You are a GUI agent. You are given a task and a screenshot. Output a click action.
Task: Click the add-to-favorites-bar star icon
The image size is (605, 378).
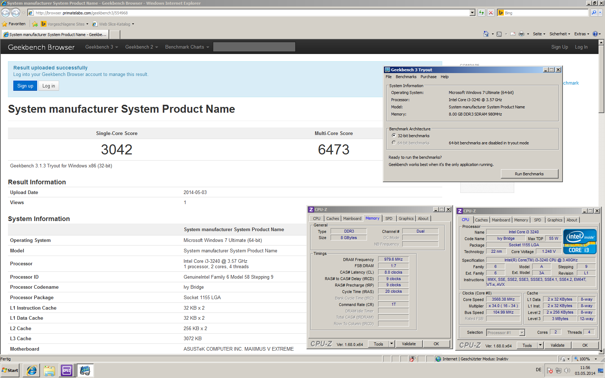tap(35, 24)
